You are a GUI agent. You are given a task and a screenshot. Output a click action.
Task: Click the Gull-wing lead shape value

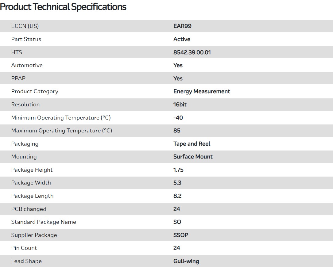pos(186,261)
